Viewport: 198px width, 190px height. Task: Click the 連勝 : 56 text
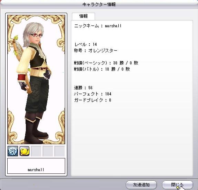[83, 88]
